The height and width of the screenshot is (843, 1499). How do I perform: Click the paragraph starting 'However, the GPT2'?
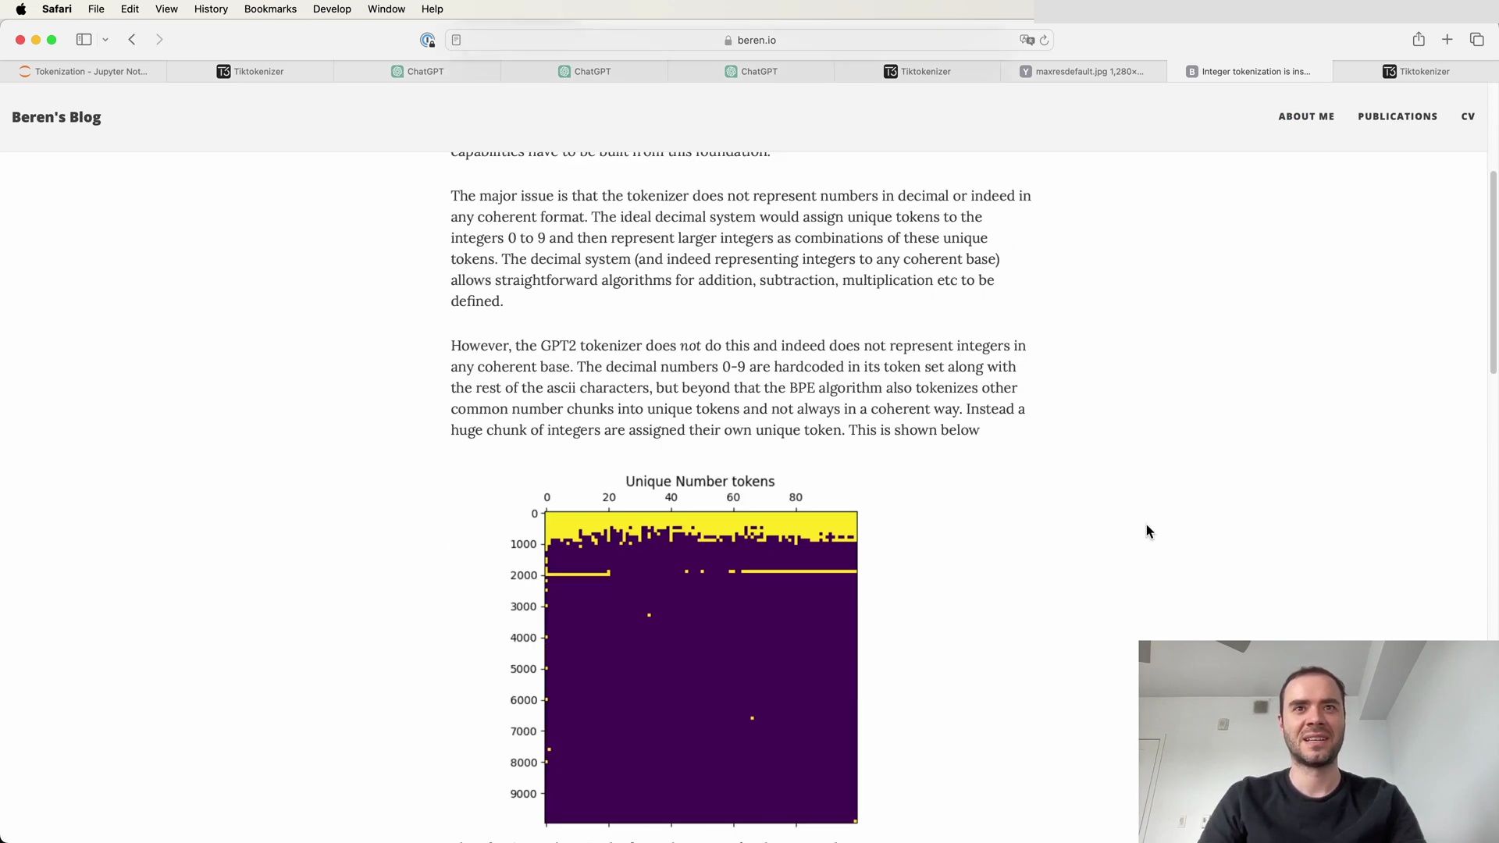click(x=739, y=388)
